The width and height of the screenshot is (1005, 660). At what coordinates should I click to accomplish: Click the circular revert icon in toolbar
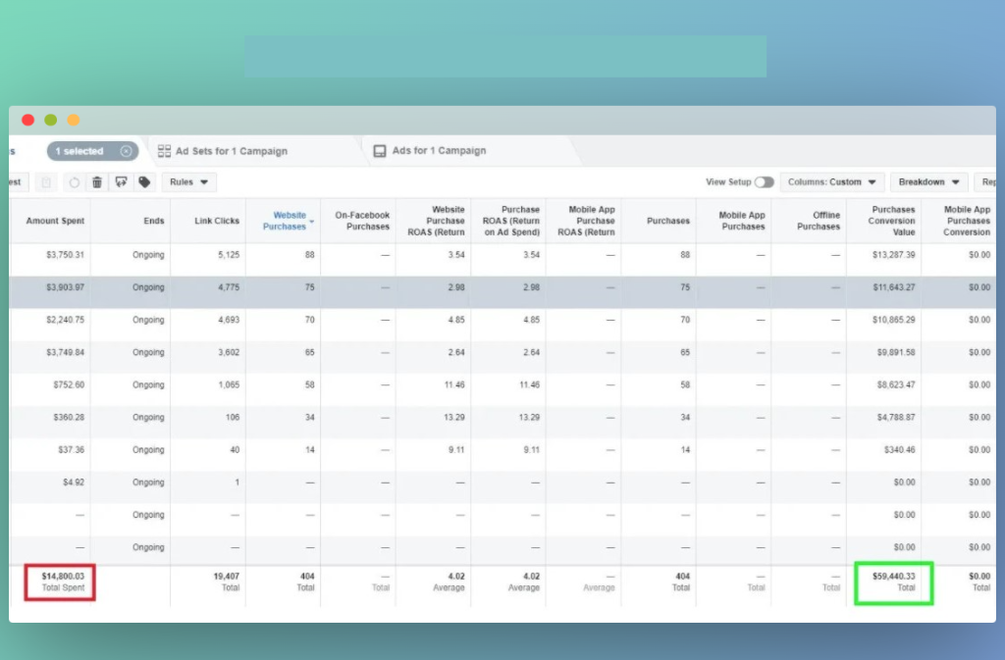pyautogui.click(x=74, y=182)
